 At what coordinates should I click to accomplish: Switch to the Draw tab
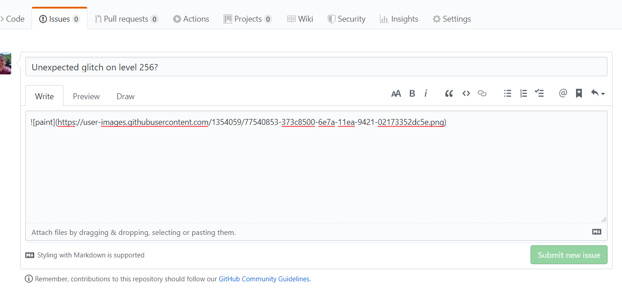coord(125,96)
